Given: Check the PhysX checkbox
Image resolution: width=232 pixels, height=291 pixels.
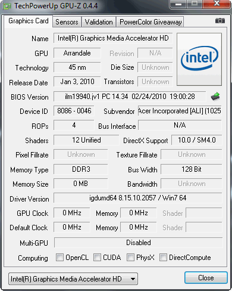Looking at the screenshot, I should pyautogui.click(x=130, y=257).
